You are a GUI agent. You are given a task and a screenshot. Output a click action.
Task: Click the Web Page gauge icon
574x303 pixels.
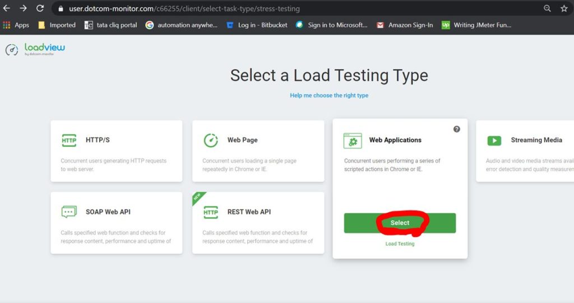click(x=211, y=141)
